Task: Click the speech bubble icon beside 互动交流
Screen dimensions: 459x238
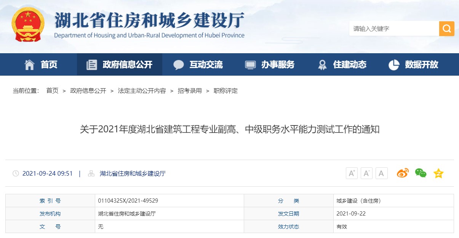Action: pyautogui.click(x=179, y=65)
